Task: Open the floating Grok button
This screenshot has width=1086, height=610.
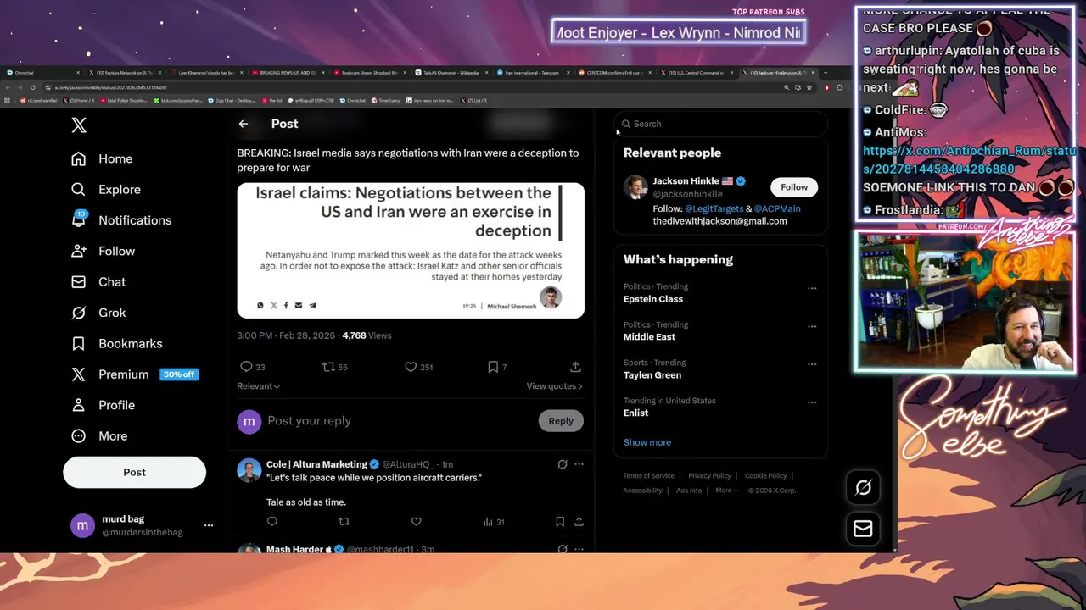Action: point(863,487)
